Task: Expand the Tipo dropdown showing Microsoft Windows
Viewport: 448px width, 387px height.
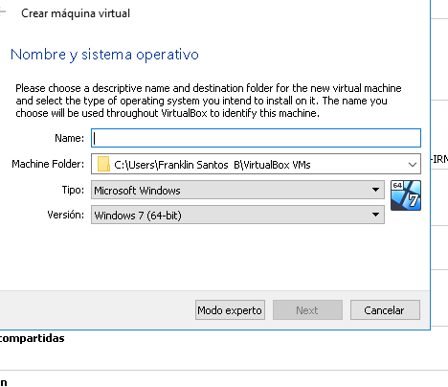Action: point(237,190)
